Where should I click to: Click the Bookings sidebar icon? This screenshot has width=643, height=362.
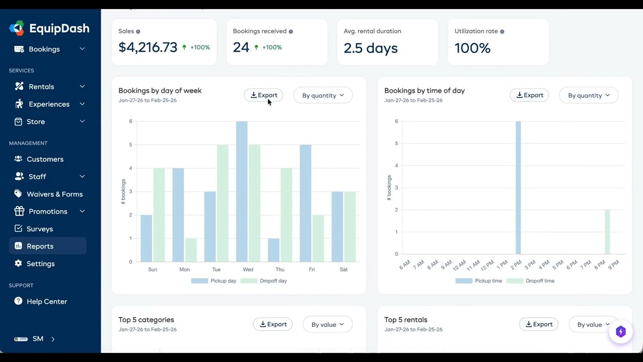19,49
